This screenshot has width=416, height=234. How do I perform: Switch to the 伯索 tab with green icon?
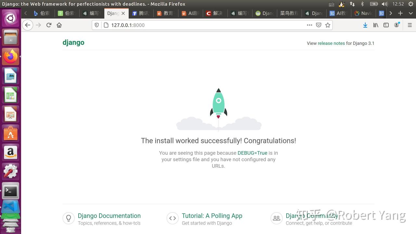(66, 13)
